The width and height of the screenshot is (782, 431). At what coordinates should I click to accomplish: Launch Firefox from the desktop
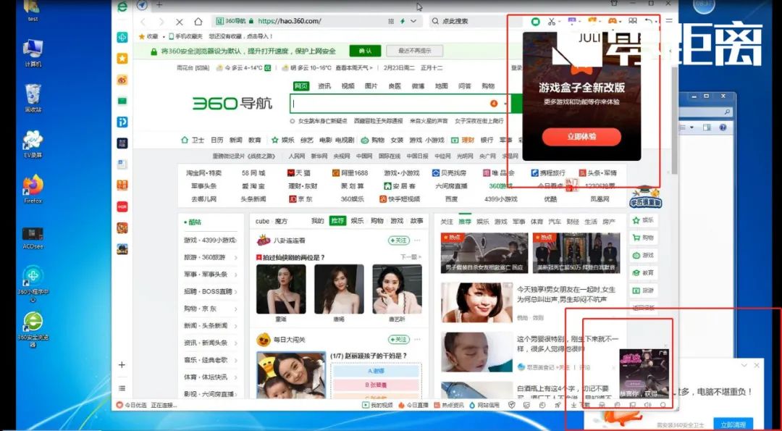point(33,189)
